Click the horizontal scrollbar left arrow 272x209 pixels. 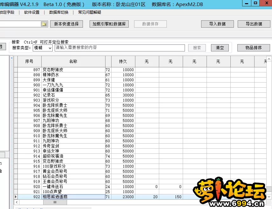click(x=17, y=202)
